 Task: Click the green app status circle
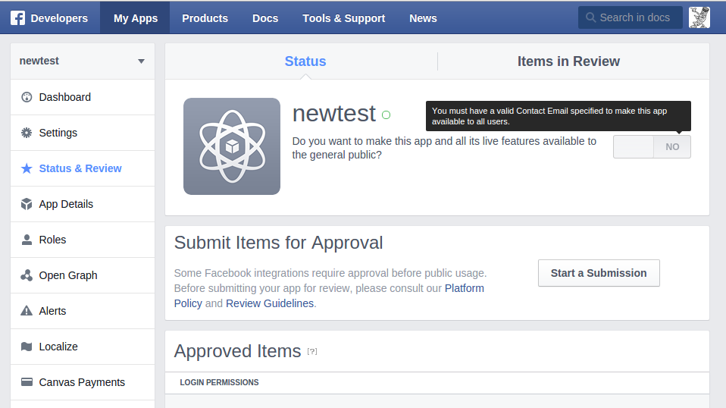coord(386,115)
